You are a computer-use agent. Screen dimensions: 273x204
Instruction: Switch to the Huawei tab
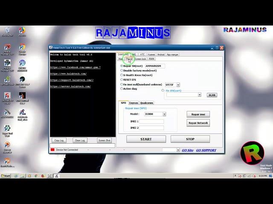pyautogui.click(x=151, y=54)
